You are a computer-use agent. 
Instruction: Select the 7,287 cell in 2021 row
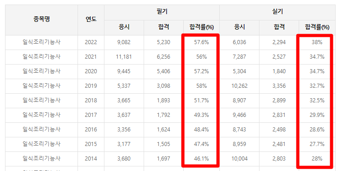pyautogui.click(x=239, y=57)
